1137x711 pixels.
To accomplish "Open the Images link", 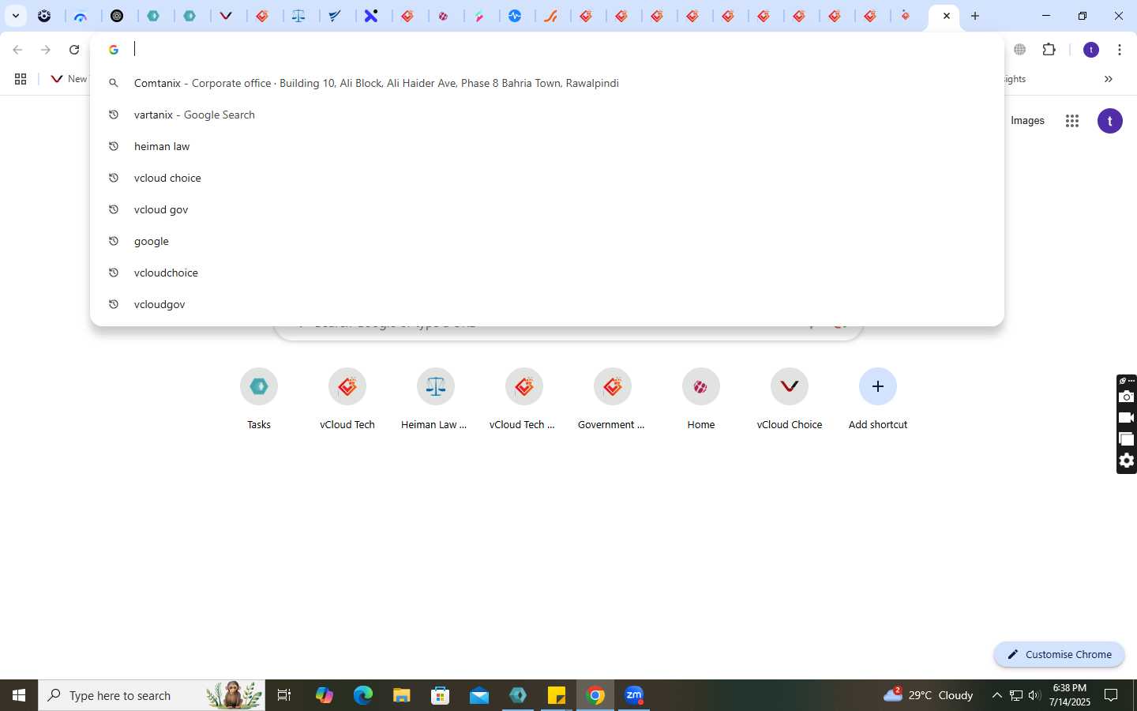I will [1027, 121].
